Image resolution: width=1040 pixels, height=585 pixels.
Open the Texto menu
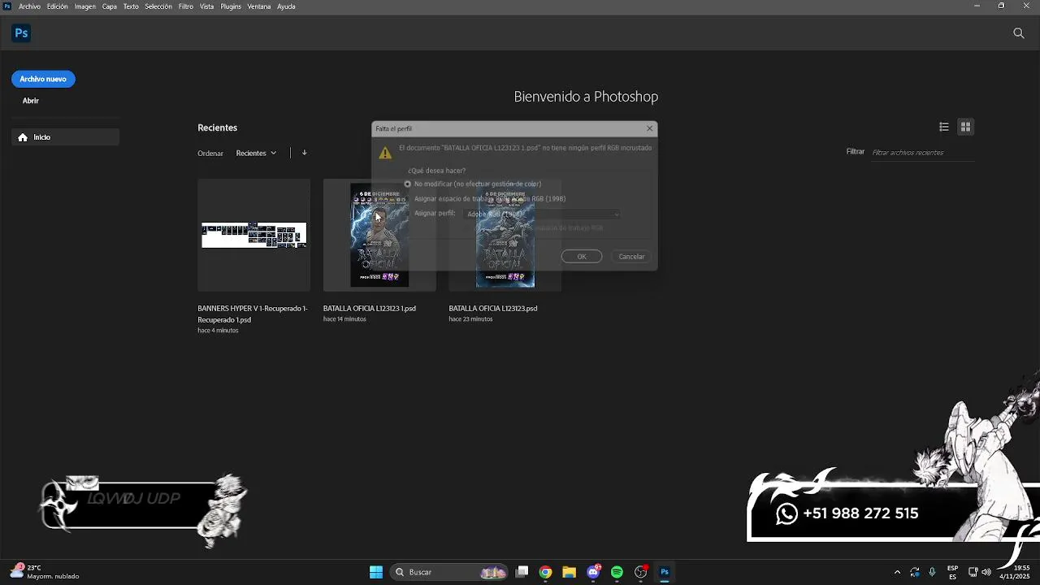coord(131,6)
